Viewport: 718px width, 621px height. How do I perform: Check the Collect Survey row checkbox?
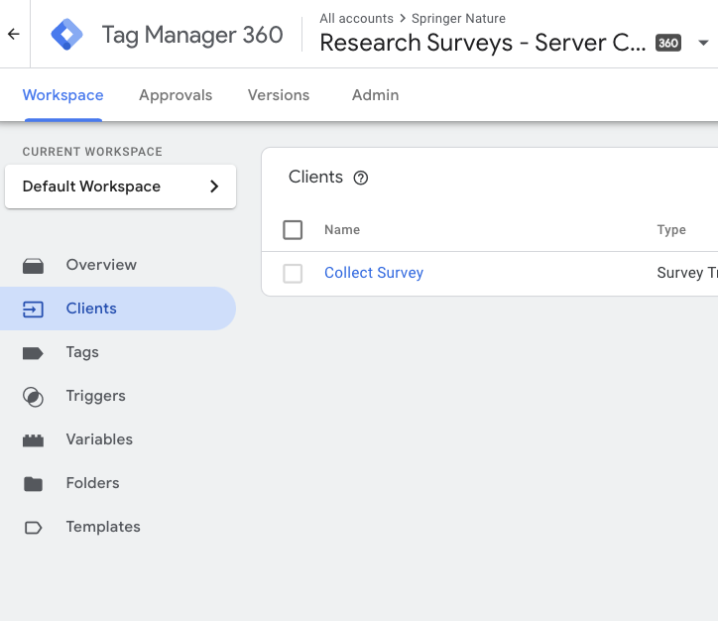pyautogui.click(x=293, y=274)
